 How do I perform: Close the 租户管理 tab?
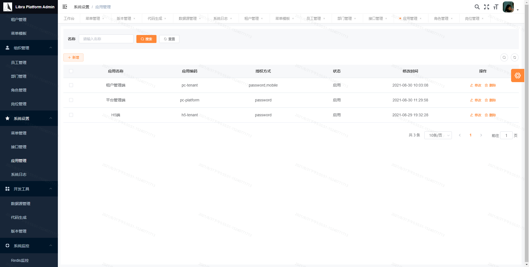pos(262,19)
